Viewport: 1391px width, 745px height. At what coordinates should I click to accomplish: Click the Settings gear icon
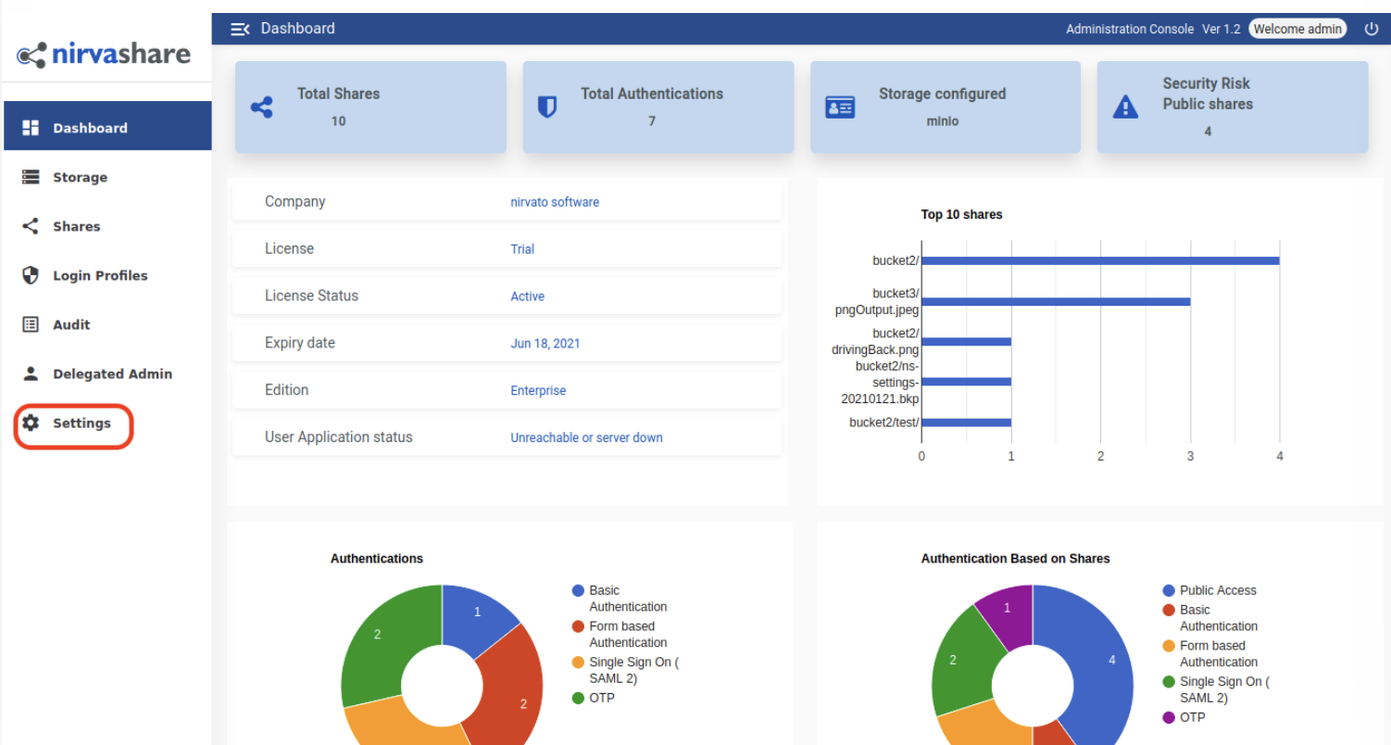31,423
